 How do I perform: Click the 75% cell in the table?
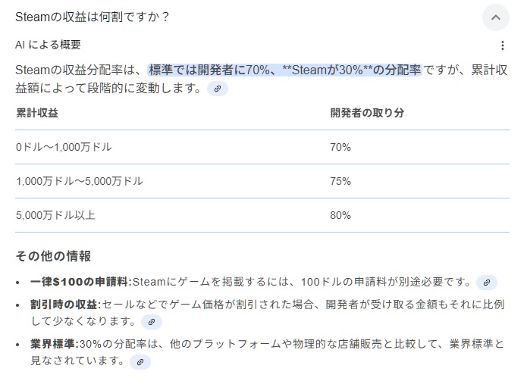click(340, 181)
